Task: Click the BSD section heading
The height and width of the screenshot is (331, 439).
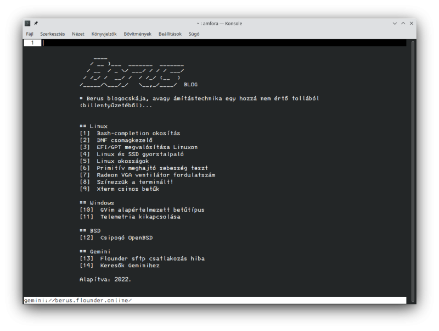Action: (x=90, y=231)
